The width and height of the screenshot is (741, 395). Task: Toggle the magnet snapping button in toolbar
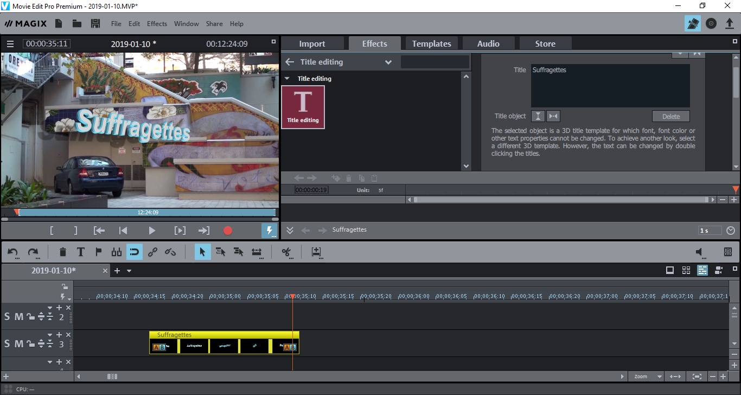tap(135, 252)
